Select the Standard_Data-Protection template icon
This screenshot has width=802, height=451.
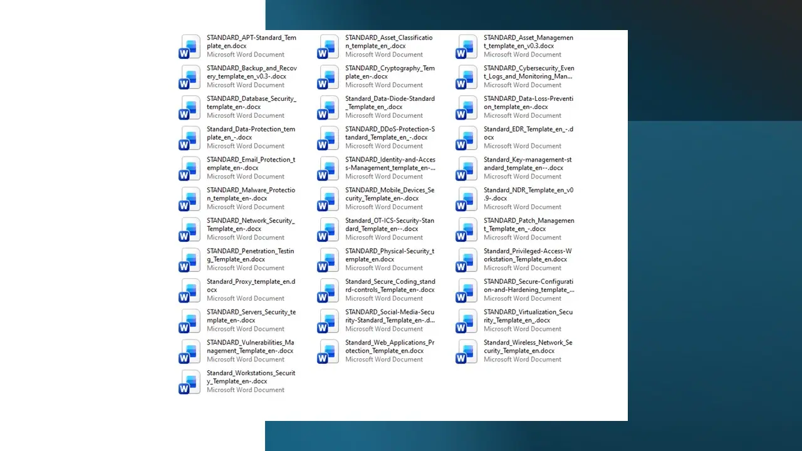coord(190,138)
